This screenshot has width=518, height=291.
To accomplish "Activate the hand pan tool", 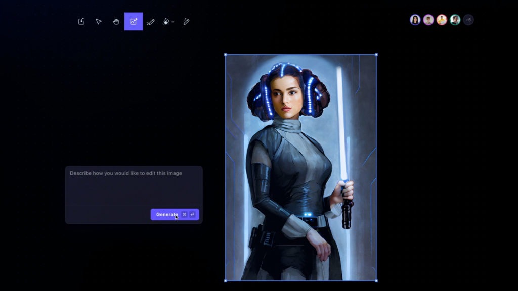I will (116, 22).
